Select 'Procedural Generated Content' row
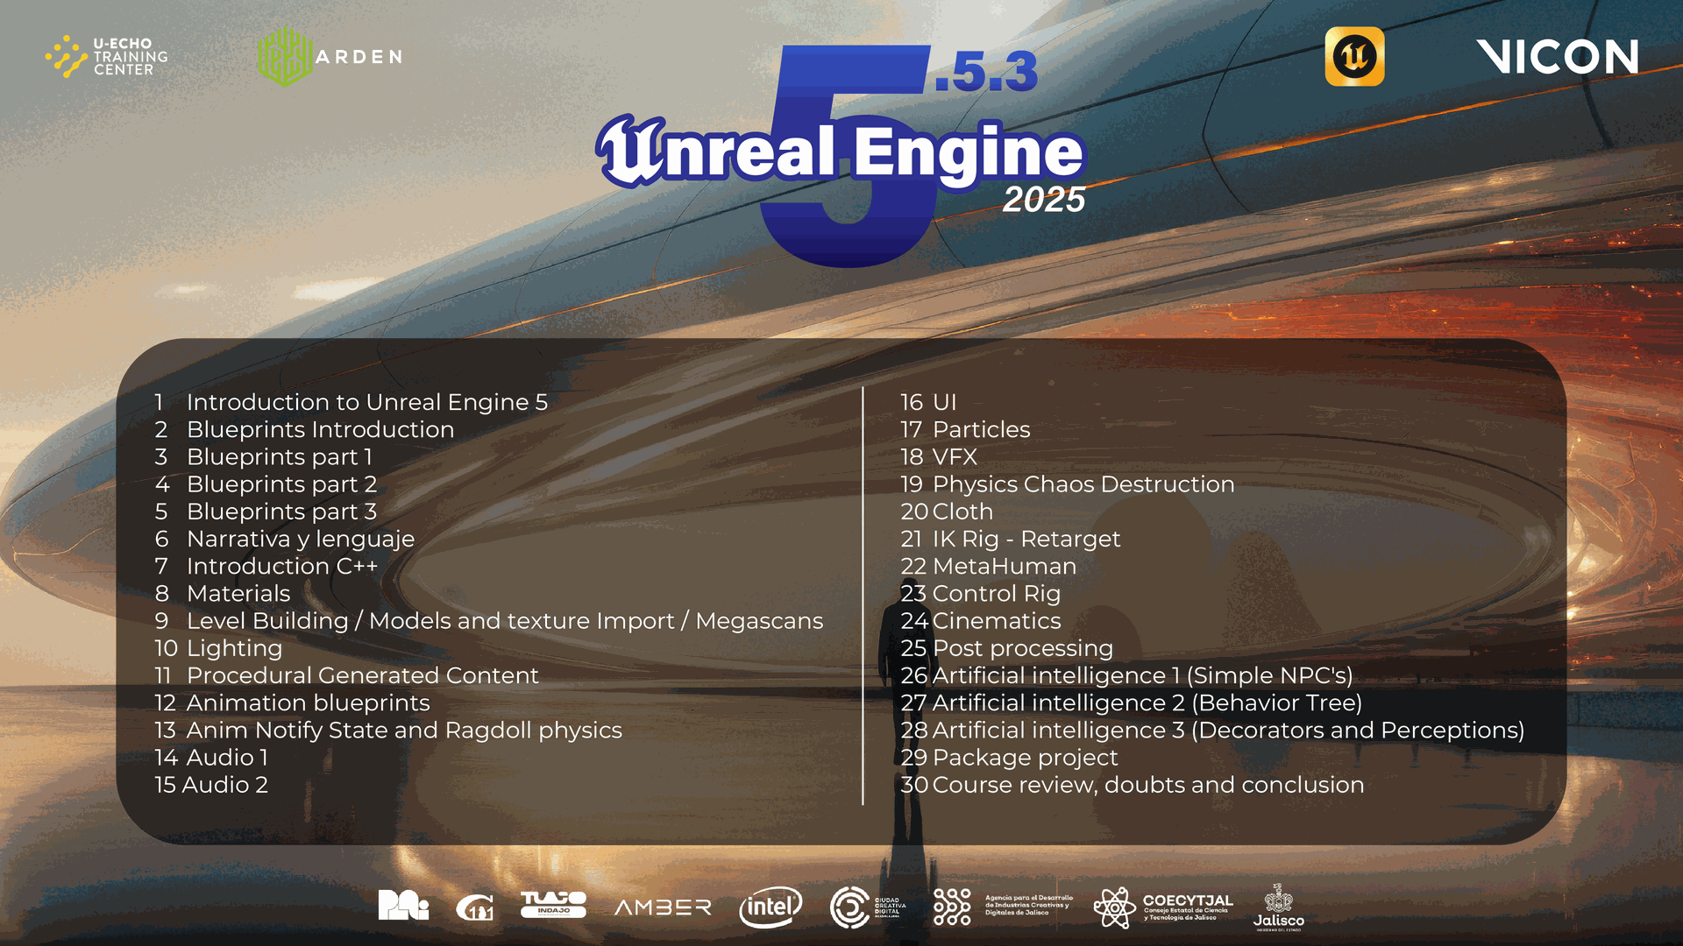The image size is (1683, 946). click(x=346, y=675)
